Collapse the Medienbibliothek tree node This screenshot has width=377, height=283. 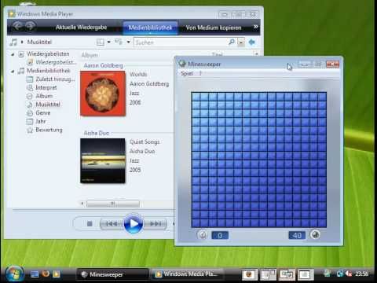click(x=13, y=71)
